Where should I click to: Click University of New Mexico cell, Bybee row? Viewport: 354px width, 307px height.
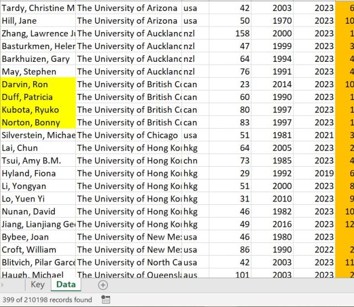pyautogui.click(x=129, y=237)
